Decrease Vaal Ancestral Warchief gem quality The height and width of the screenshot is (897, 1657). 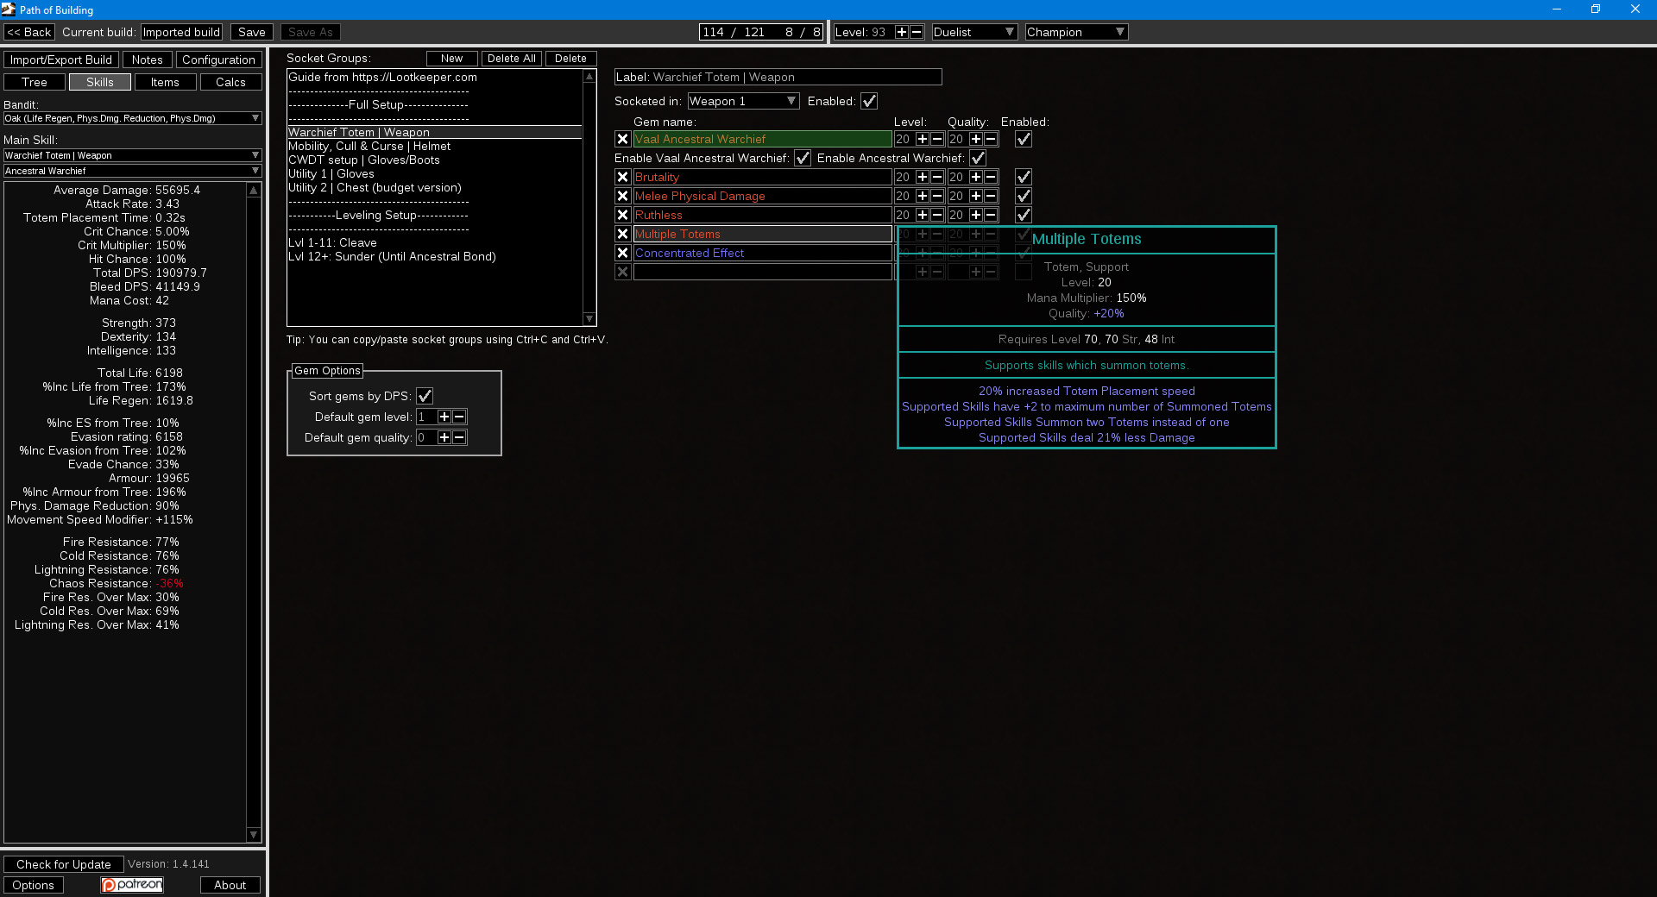[x=991, y=139]
